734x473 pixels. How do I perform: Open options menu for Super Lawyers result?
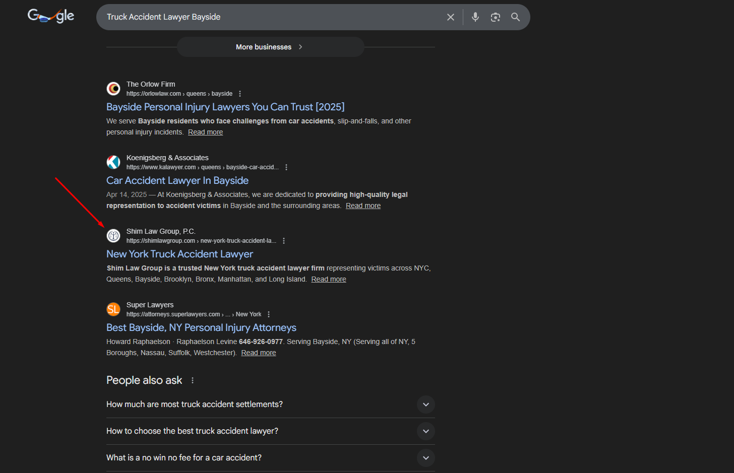tap(269, 314)
